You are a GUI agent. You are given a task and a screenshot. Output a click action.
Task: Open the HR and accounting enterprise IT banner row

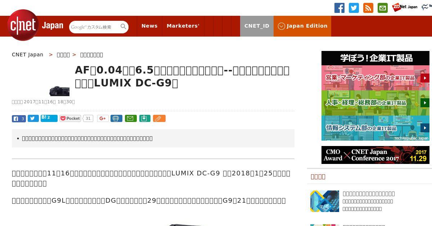pos(375,103)
